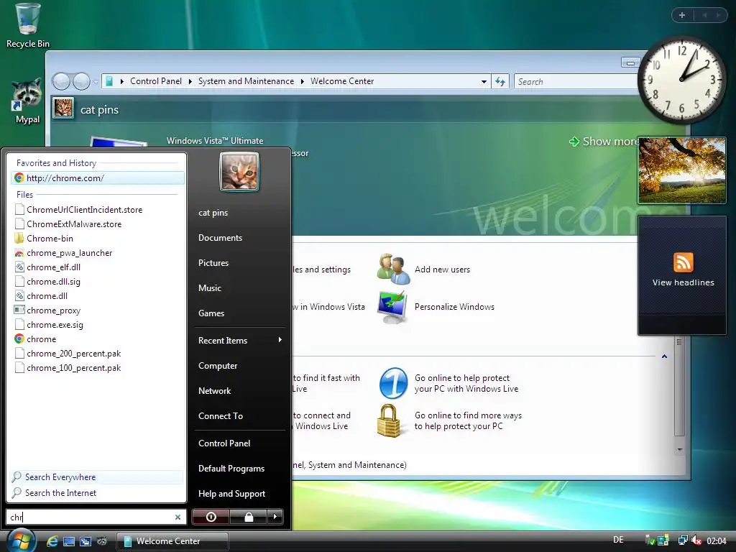The height and width of the screenshot is (552, 736).
Task: Select chrome.dll.sig in Files results
Action: pos(53,282)
